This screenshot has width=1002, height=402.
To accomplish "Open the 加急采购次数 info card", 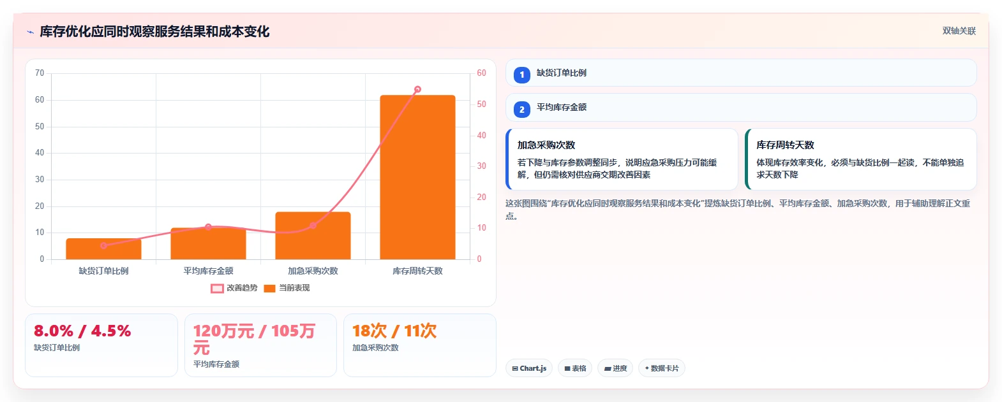I will tap(622, 159).
